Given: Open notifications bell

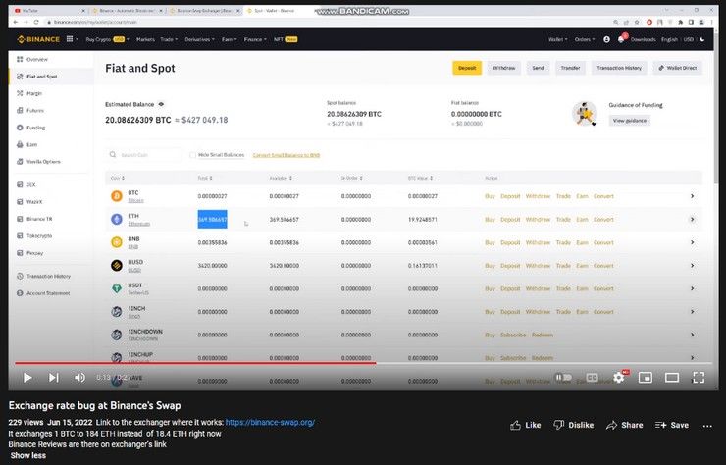Looking at the screenshot, I should 621,39.
